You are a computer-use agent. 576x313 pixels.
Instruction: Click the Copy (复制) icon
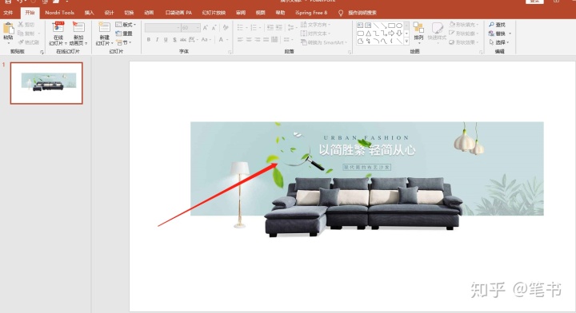(21, 33)
